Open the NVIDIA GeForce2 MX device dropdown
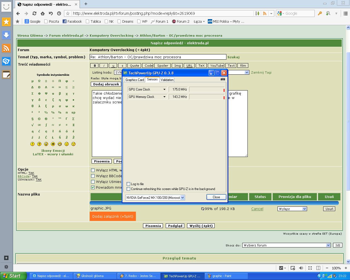350x280 pixels. 183,197
